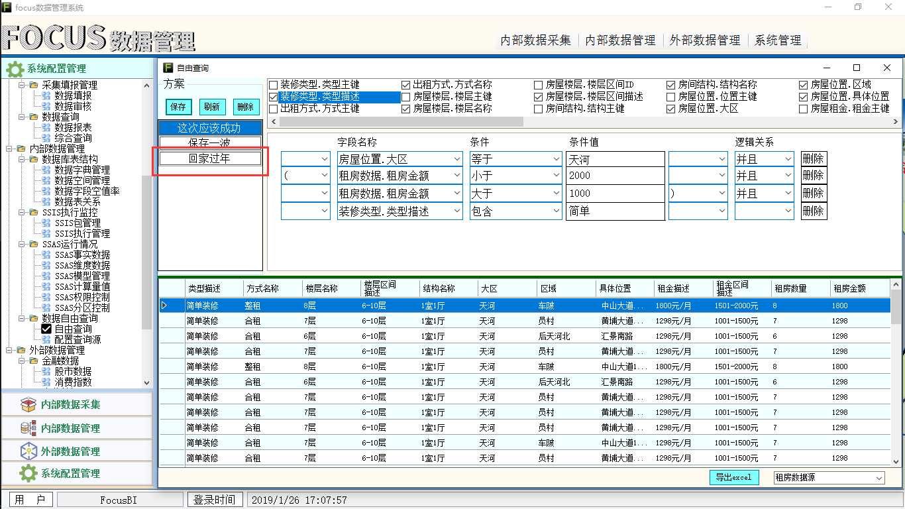The width and height of the screenshot is (905, 509).
Task: Open the SSIS执行管理 node icon
Action: (46, 233)
